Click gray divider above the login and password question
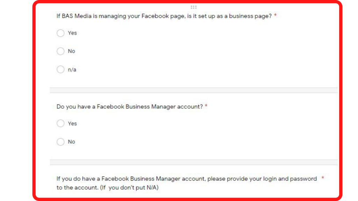This screenshot has height=201, width=358. pos(194,163)
